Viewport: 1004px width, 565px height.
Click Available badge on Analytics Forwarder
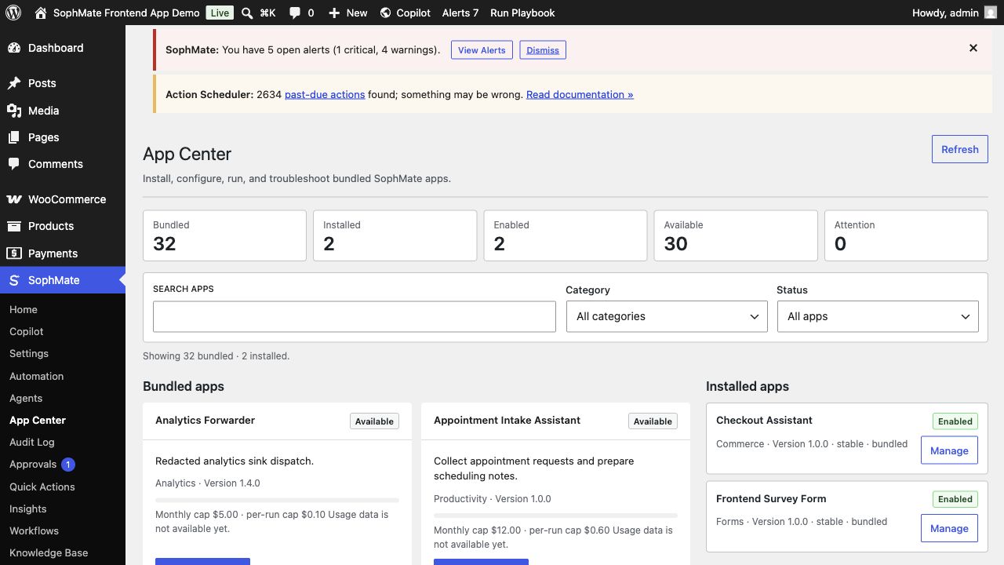point(374,421)
